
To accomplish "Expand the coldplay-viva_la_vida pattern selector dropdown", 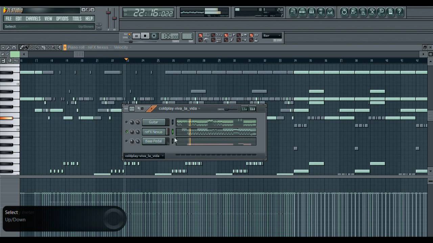I will 144,156.
